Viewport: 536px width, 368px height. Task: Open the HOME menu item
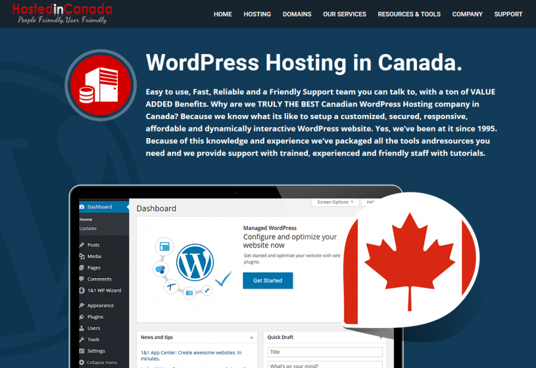coord(223,14)
